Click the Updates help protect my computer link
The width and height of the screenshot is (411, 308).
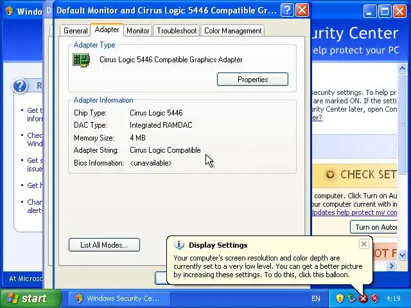click(354, 212)
